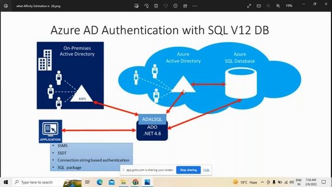Image resolution: width=332 pixels, height=187 pixels.
Task: Open the 18°C Haze weather widget
Action: [245, 182]
